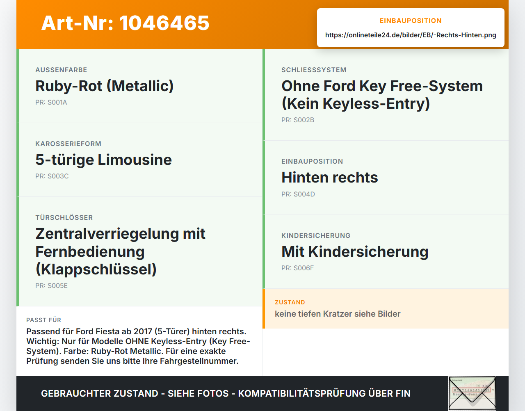Click the KINDERSICHERUNG label
The height and width of the screenshot is (411, 525).
pos(316,235)
